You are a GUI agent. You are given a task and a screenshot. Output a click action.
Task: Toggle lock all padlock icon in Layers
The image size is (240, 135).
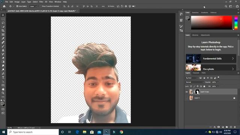204,86
